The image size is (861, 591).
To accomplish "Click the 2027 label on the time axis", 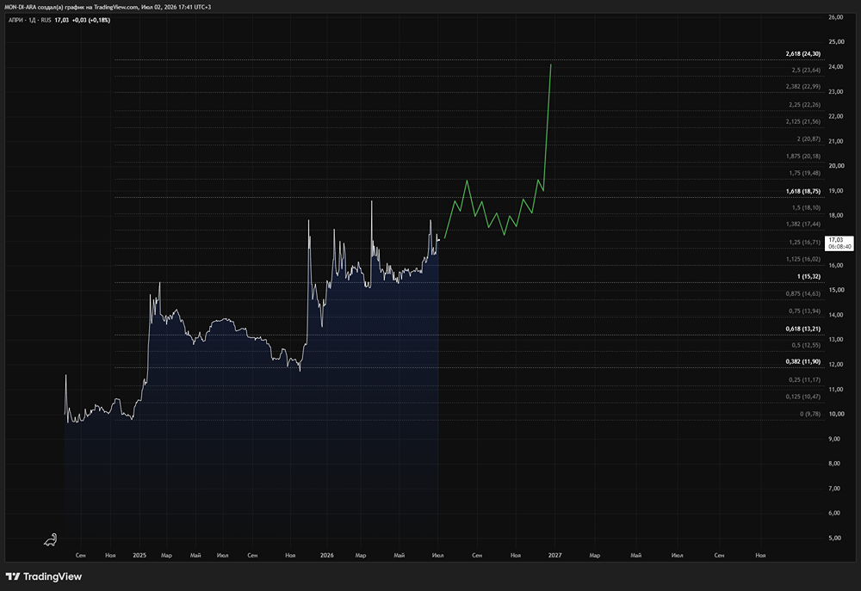I will pos(554,556).
